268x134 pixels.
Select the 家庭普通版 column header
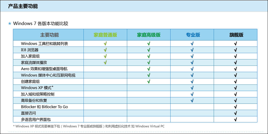105,35
